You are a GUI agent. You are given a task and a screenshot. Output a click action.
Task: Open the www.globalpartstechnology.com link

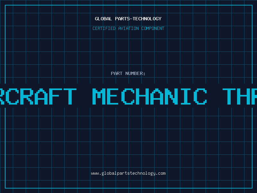tap(128, 173)
